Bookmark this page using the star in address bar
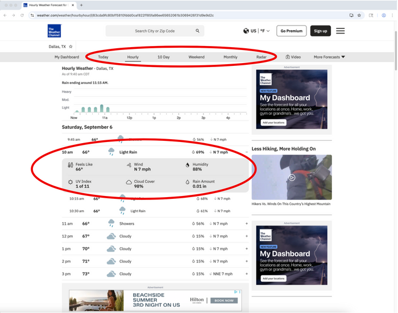The image size is (398, 313). [359, 15]
